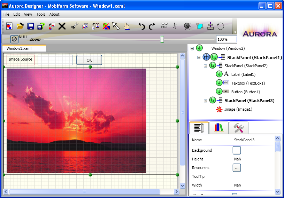The image size is (284, 198).
Task: Click the blue container icon for StackPanel1
Action: pyautogui.click(x=206, y=57)
